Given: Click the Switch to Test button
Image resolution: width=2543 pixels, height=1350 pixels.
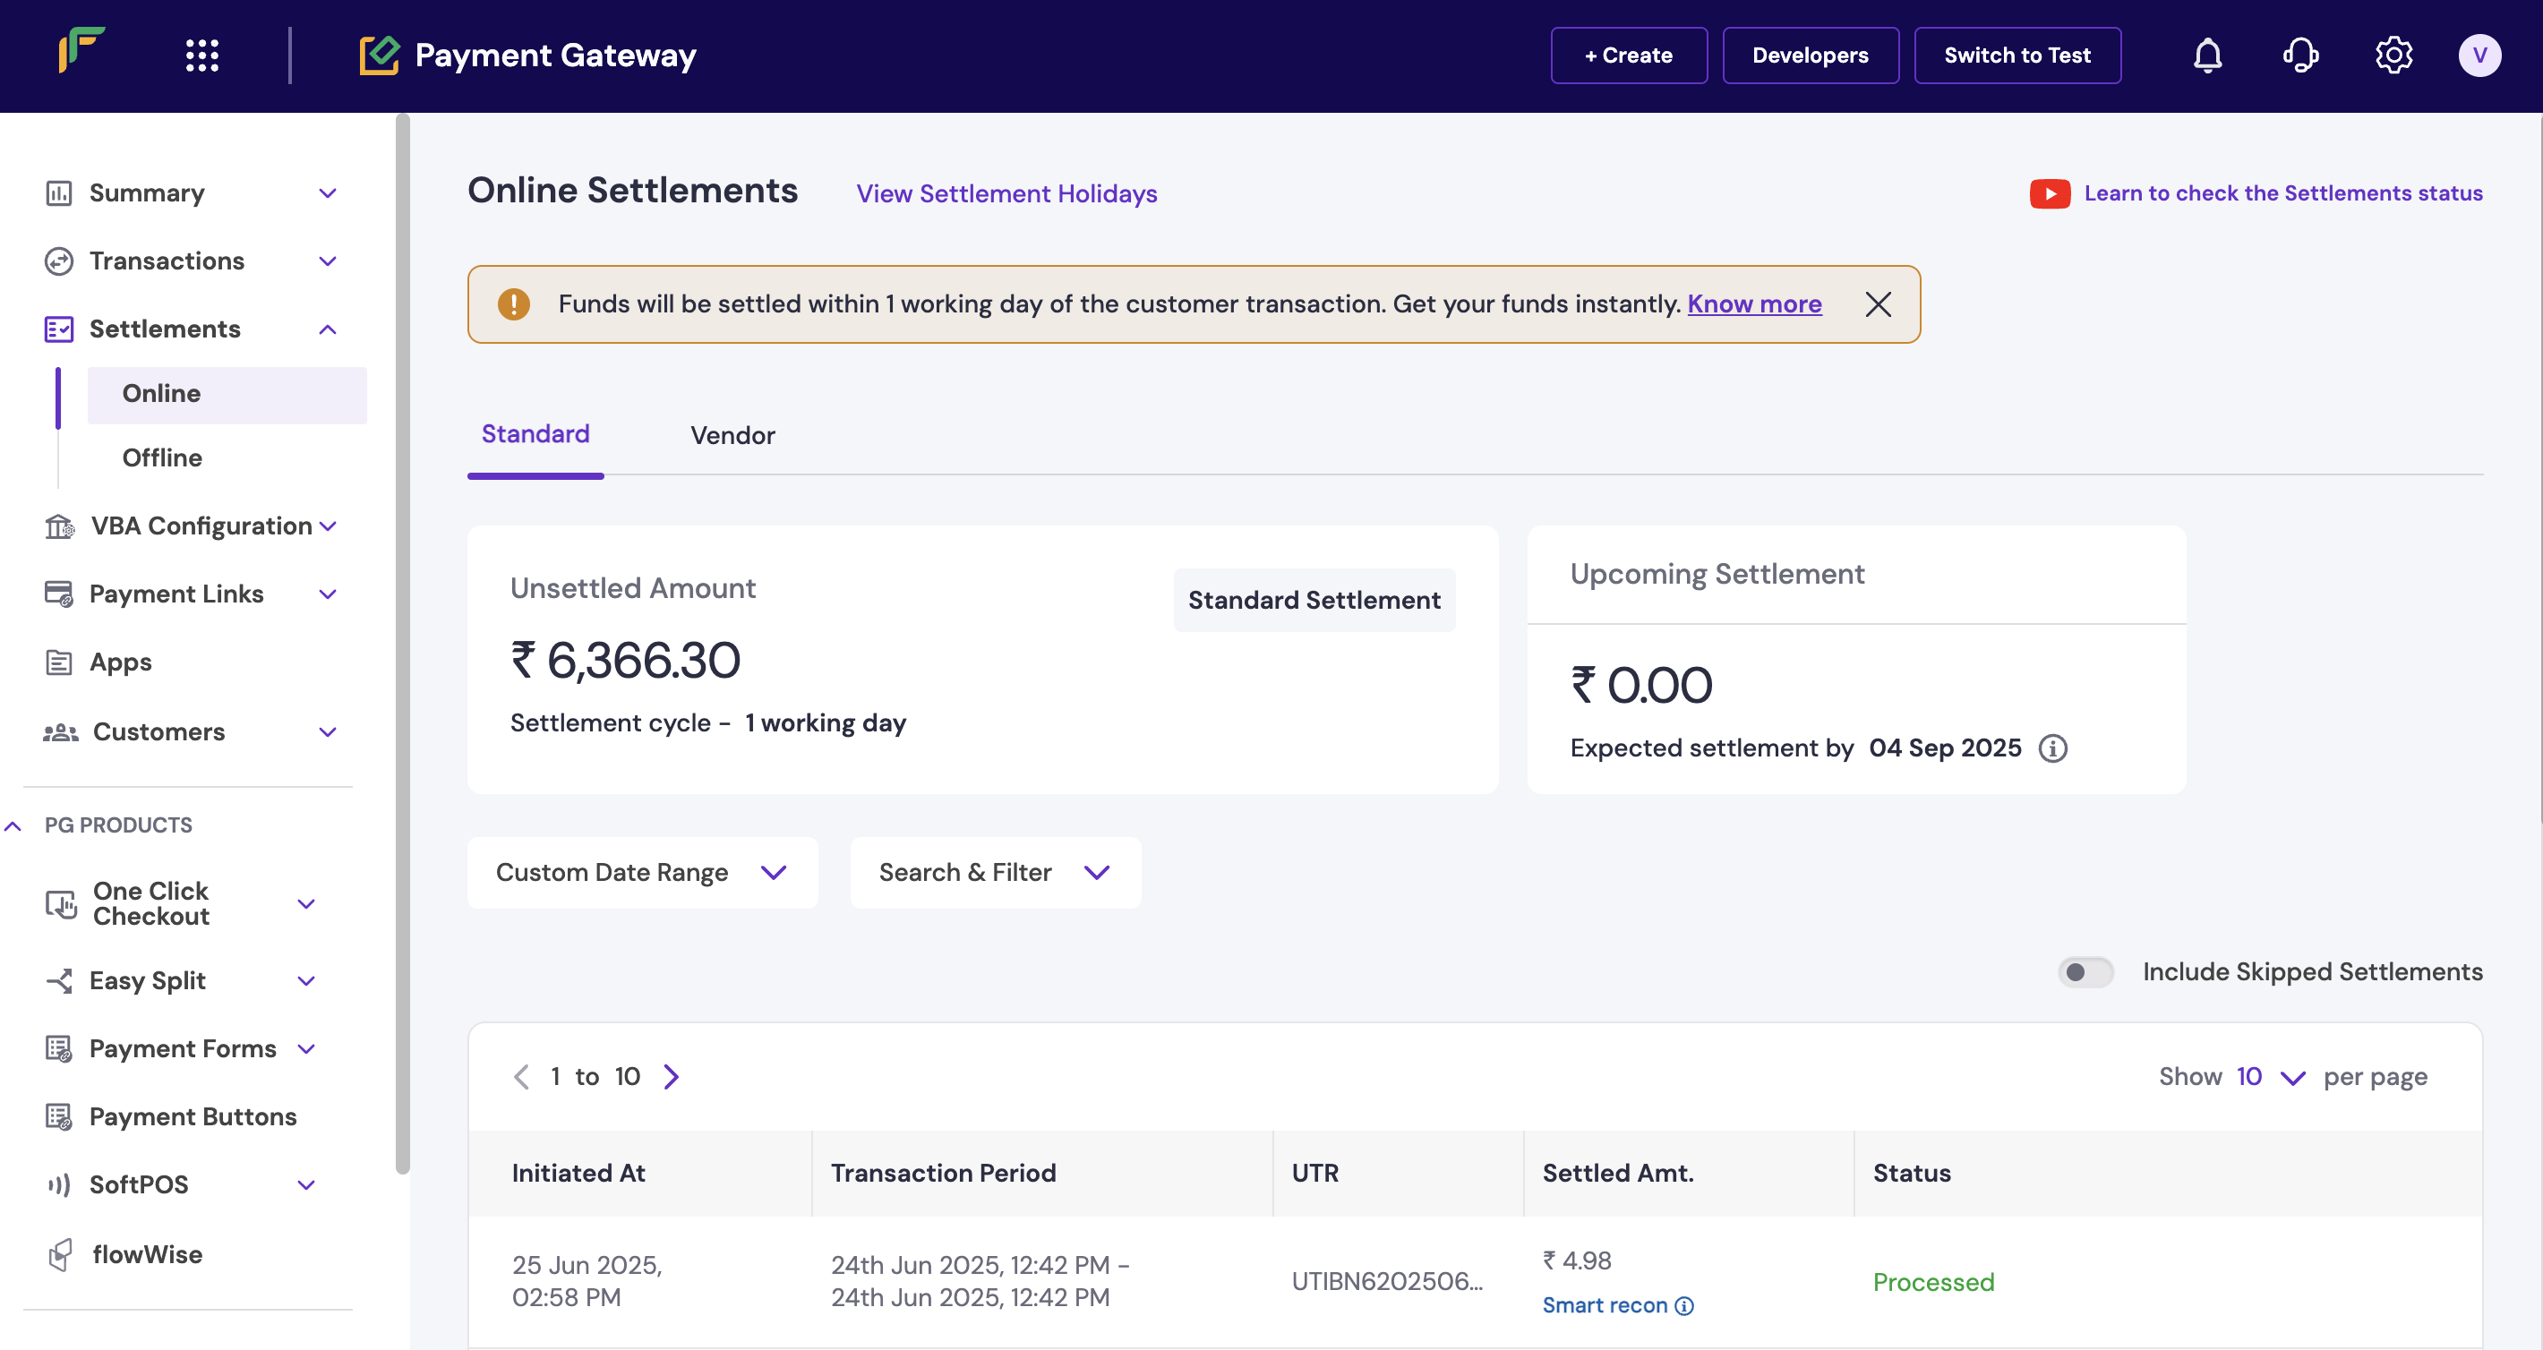Looking at the screenshot, I should click(2016, 56).
